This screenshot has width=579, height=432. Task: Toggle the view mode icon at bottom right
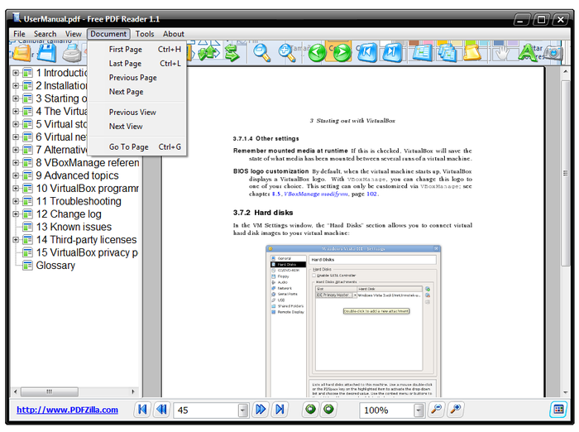(558, 410)
